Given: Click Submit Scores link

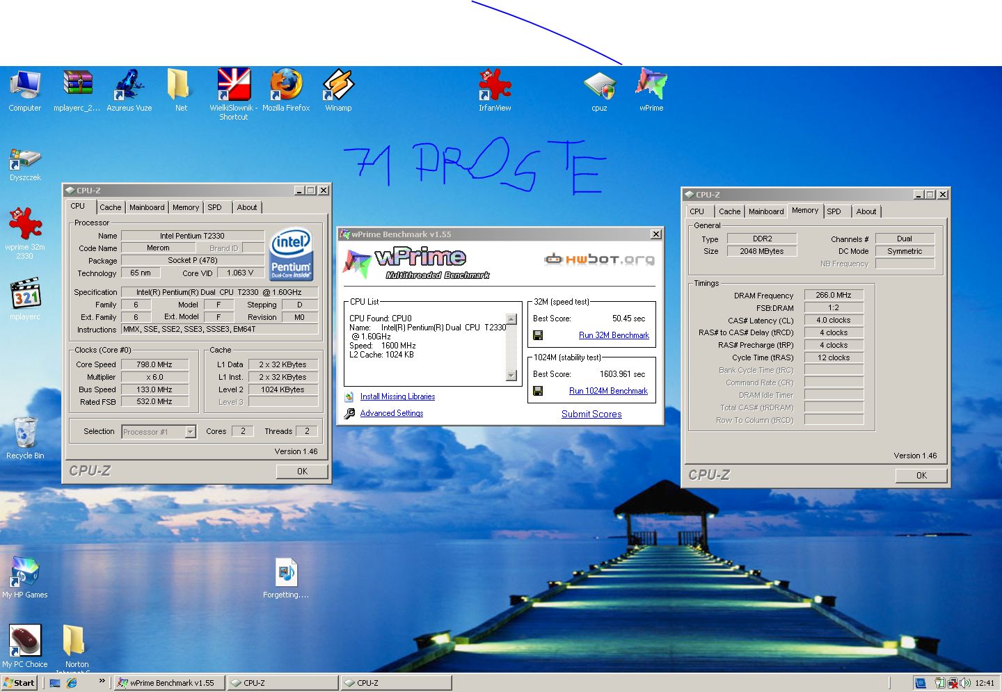Looking at the screenshot, I should (x=591, y=414).
